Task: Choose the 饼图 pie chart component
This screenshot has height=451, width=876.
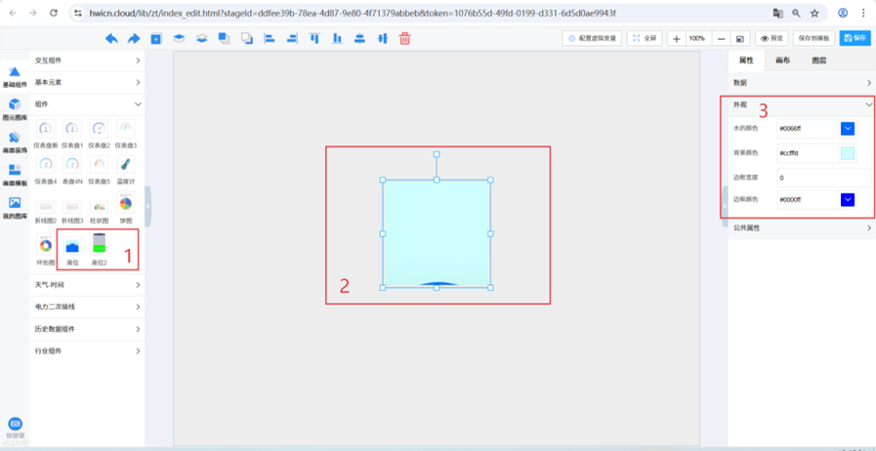Action: (125, 206)
